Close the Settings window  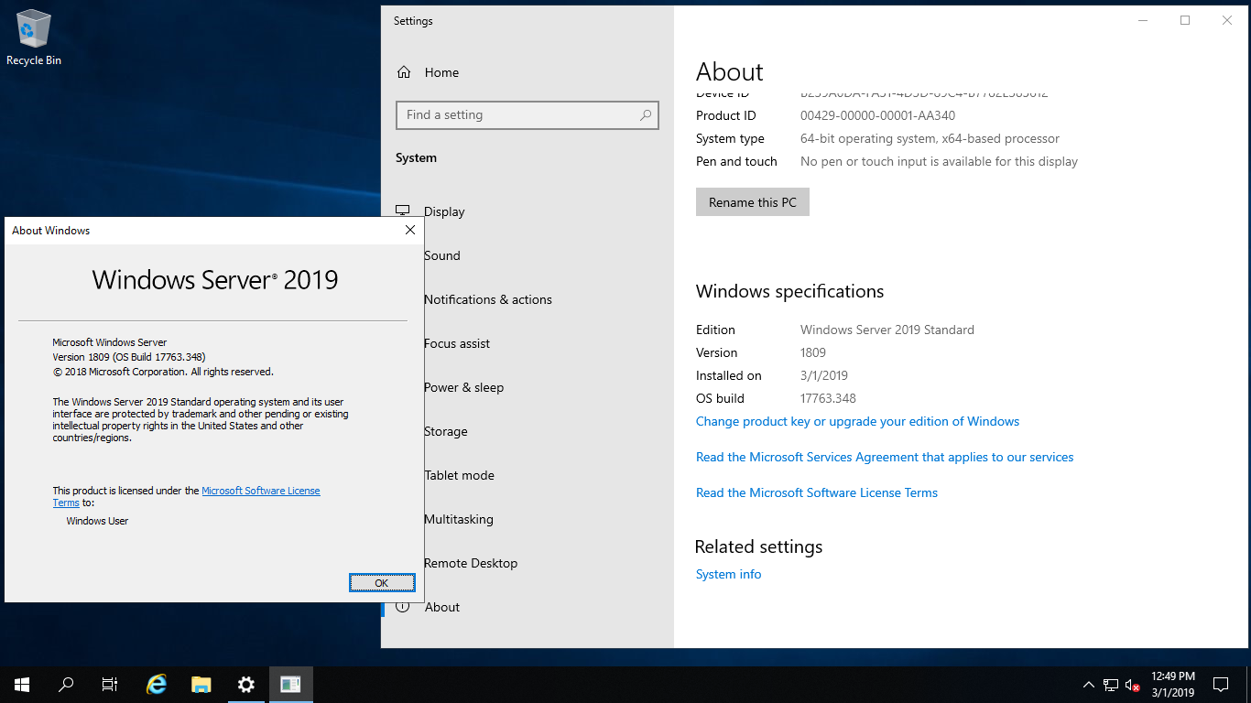click(1227, 20)
